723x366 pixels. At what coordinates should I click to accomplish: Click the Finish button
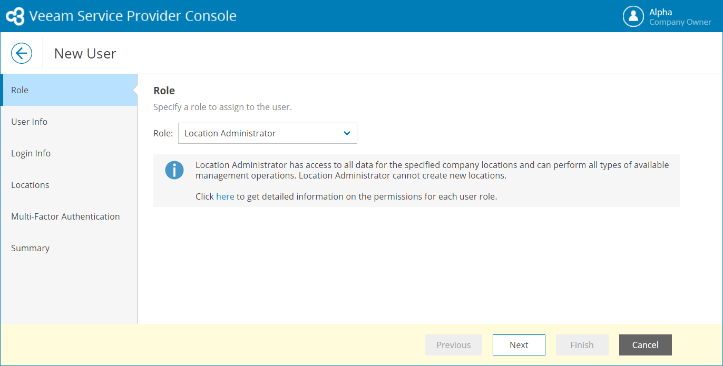582,345
